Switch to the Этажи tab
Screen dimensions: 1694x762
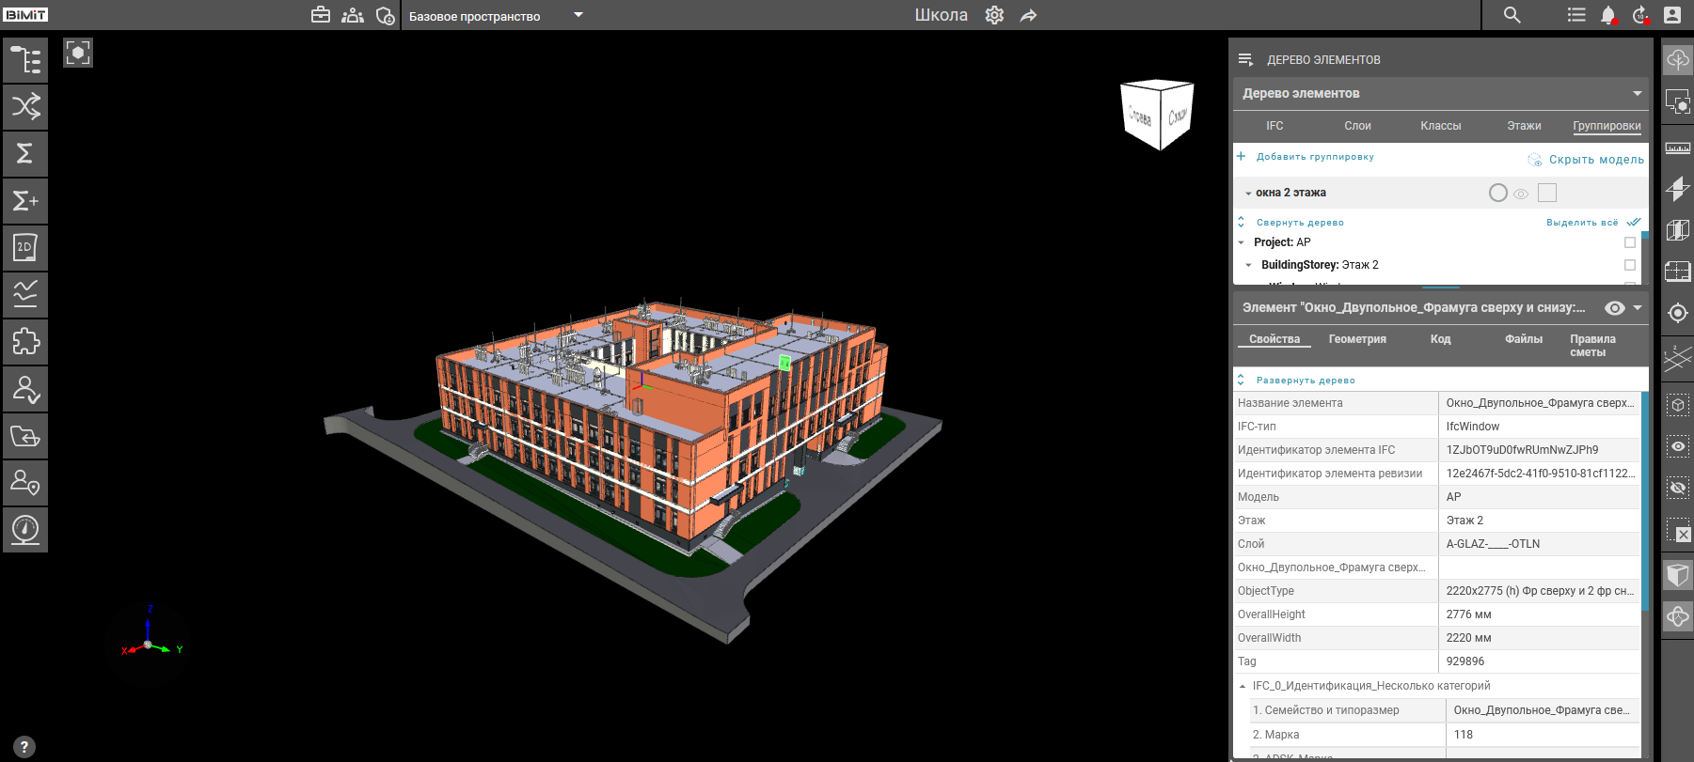(1524, 126)
